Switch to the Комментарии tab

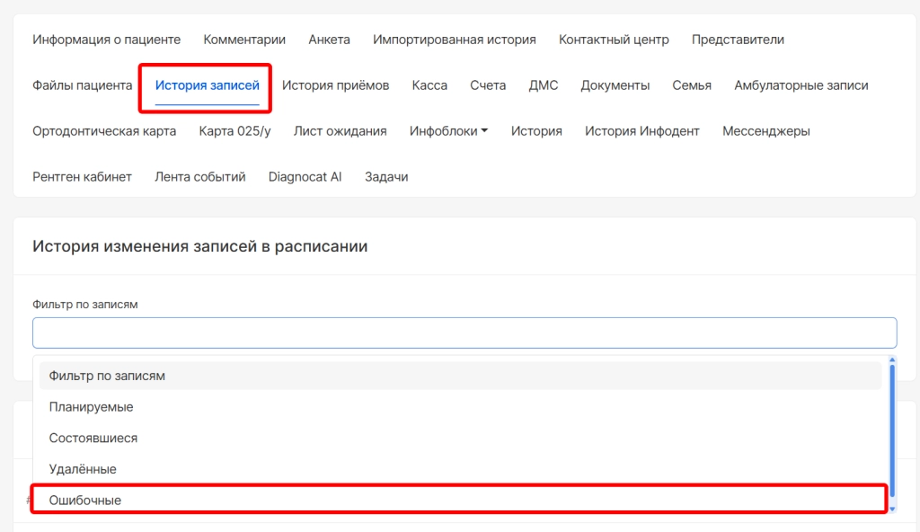pos(244,40)
